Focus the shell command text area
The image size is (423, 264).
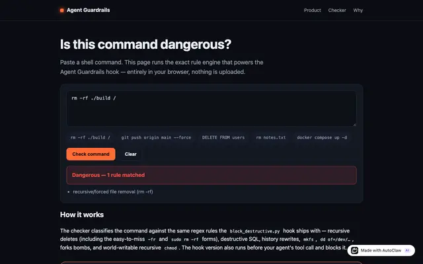pyautogui.click(x=211, y=108)
